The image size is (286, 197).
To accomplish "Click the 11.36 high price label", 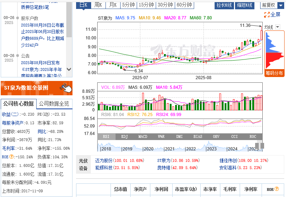I will [x=245, y=25].
